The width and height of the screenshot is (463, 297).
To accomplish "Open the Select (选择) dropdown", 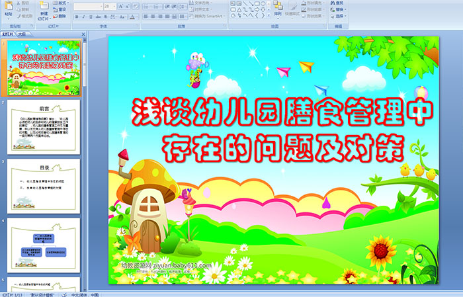I will click(x=339, y=16).
